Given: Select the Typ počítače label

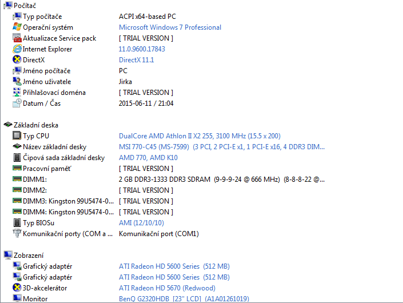Looking at the screenshot, I should (x=42, y=17).
